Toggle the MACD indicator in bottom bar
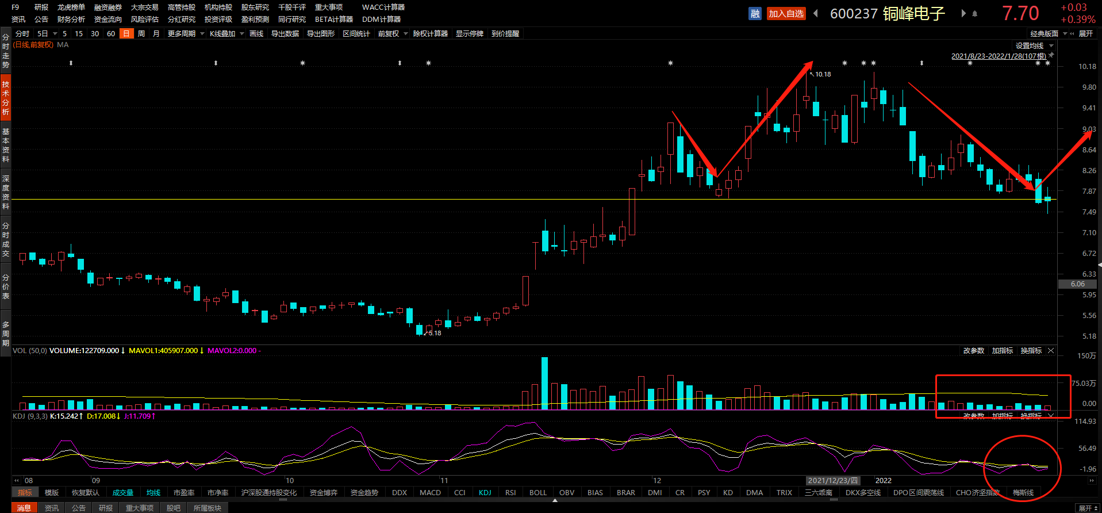Image resolution: width=1102 pixels, height=513 pixels. pyautogui.click(x=430, y=493)
